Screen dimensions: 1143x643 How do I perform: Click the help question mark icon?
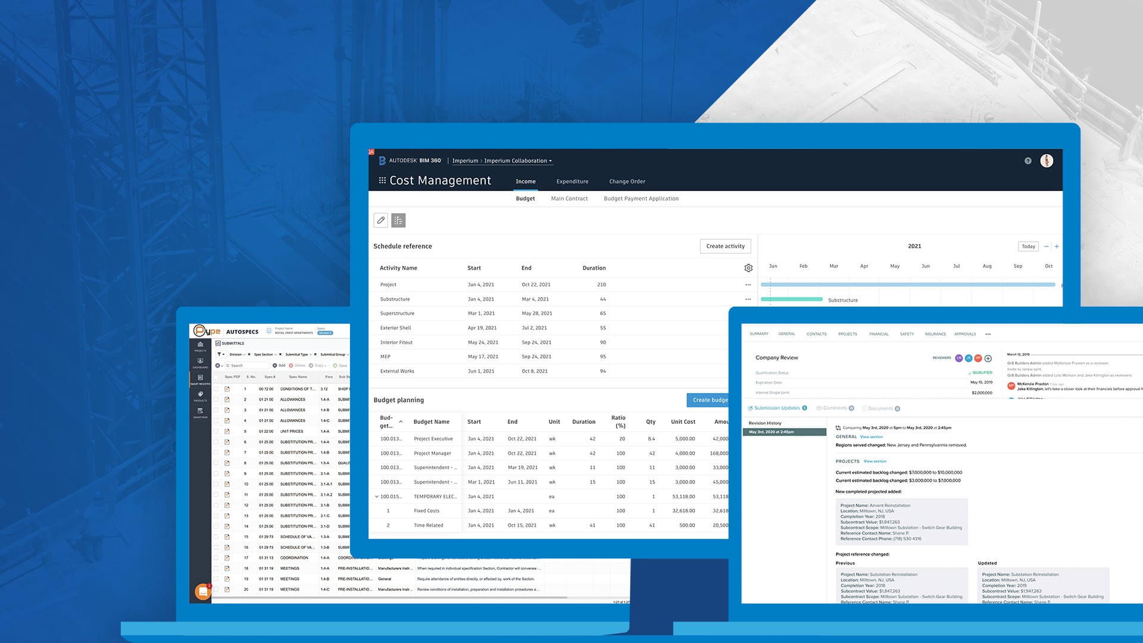(x=1028, y=161)
